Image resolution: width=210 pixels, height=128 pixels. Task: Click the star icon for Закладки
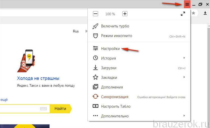pos(95,77)
